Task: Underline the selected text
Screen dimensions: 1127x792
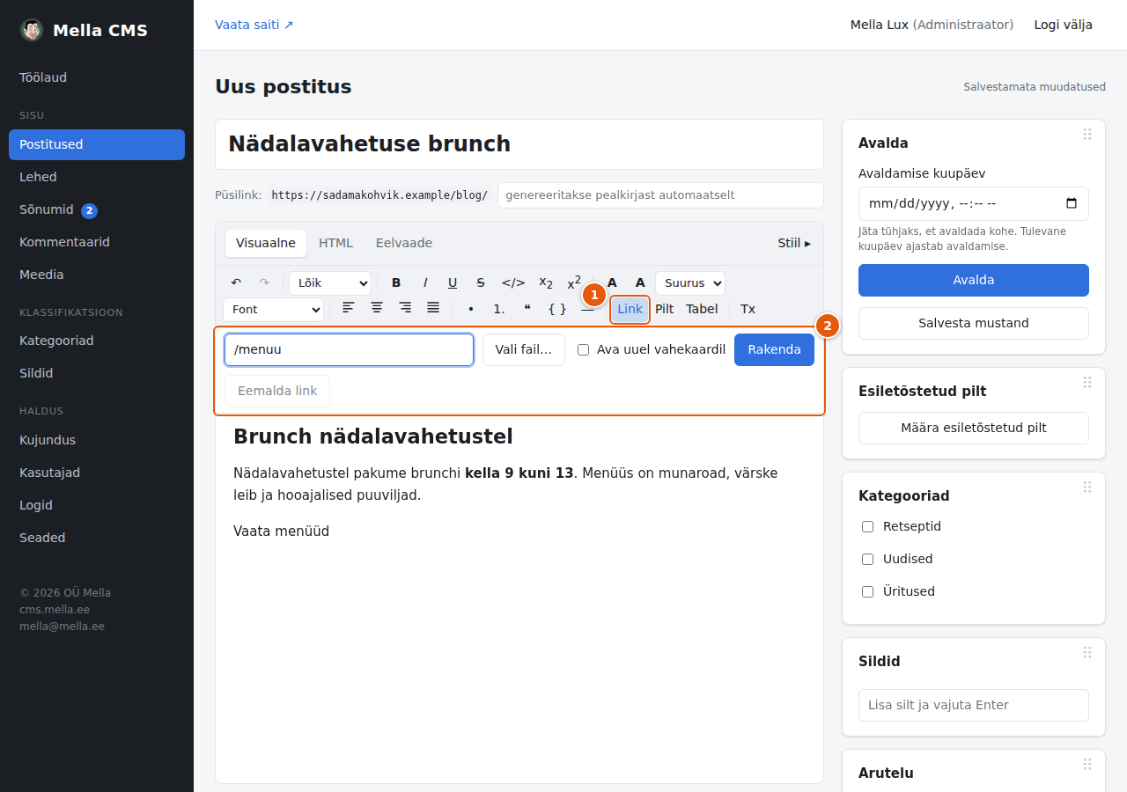Action: click(x=453, y=282)
